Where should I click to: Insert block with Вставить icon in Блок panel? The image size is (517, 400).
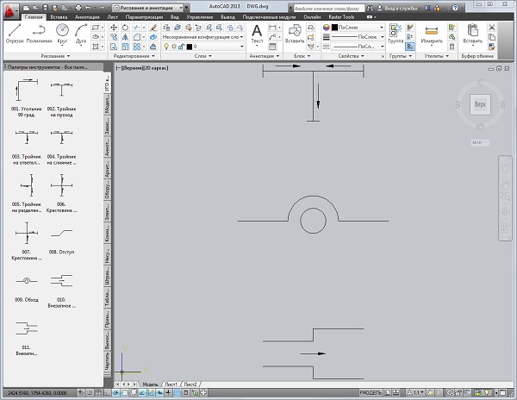295,33
